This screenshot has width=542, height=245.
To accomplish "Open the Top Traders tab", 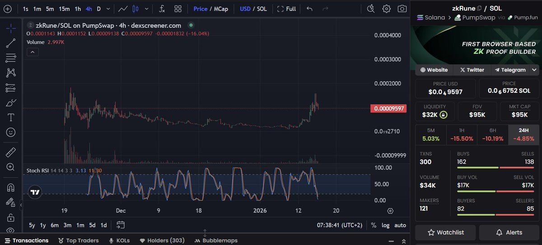I will pyautogui.click(x=78, y=240).
